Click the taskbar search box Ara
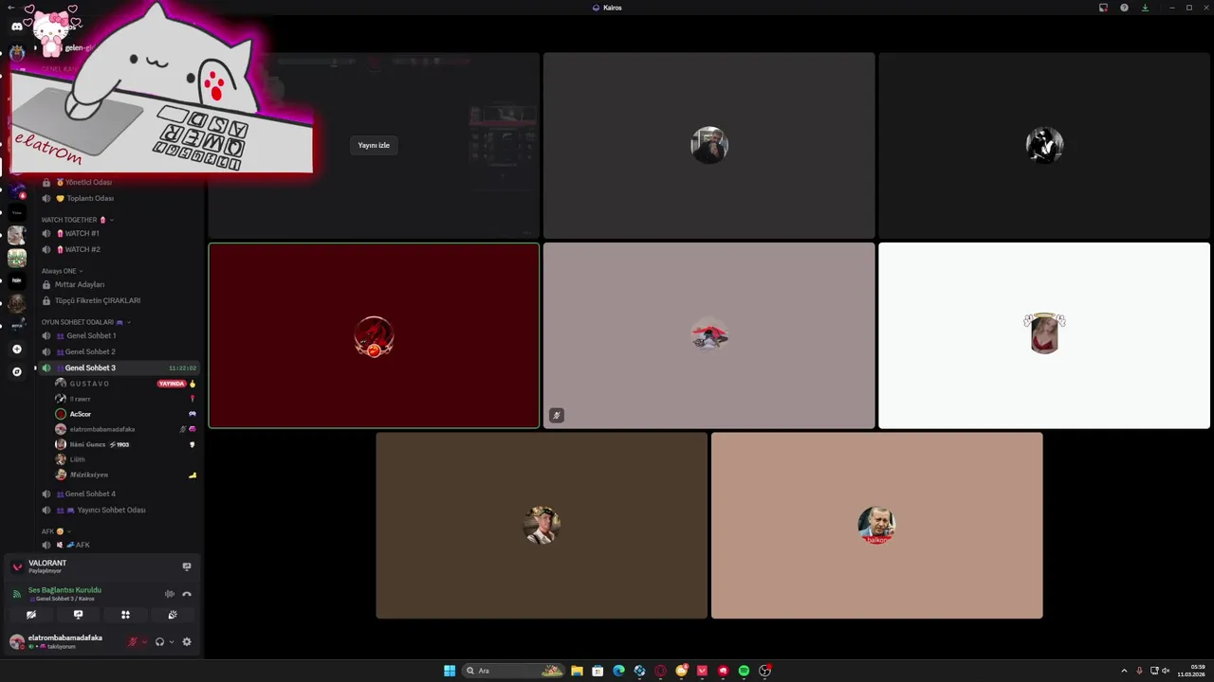Viewport: 1214px width, 682px height. tap(512, 671)
